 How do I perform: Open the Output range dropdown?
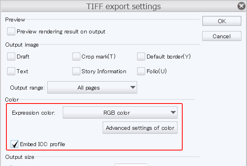pyautogui.click(x=92, y=88)
